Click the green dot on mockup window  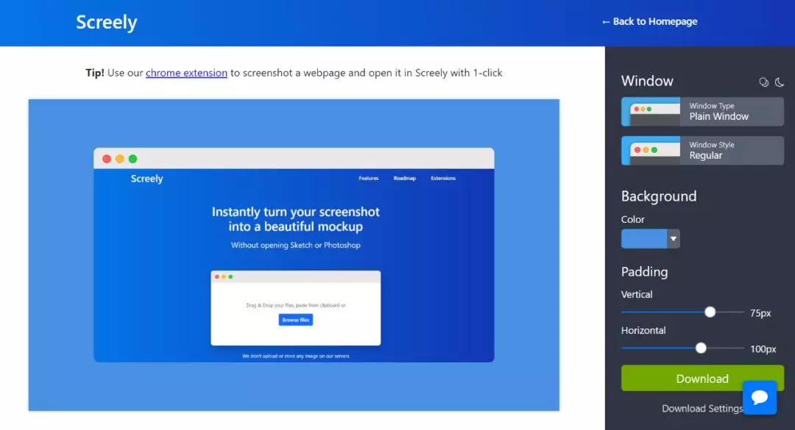point(132,159)
